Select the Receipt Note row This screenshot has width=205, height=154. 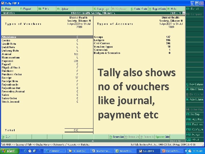[x=47, y=81]
